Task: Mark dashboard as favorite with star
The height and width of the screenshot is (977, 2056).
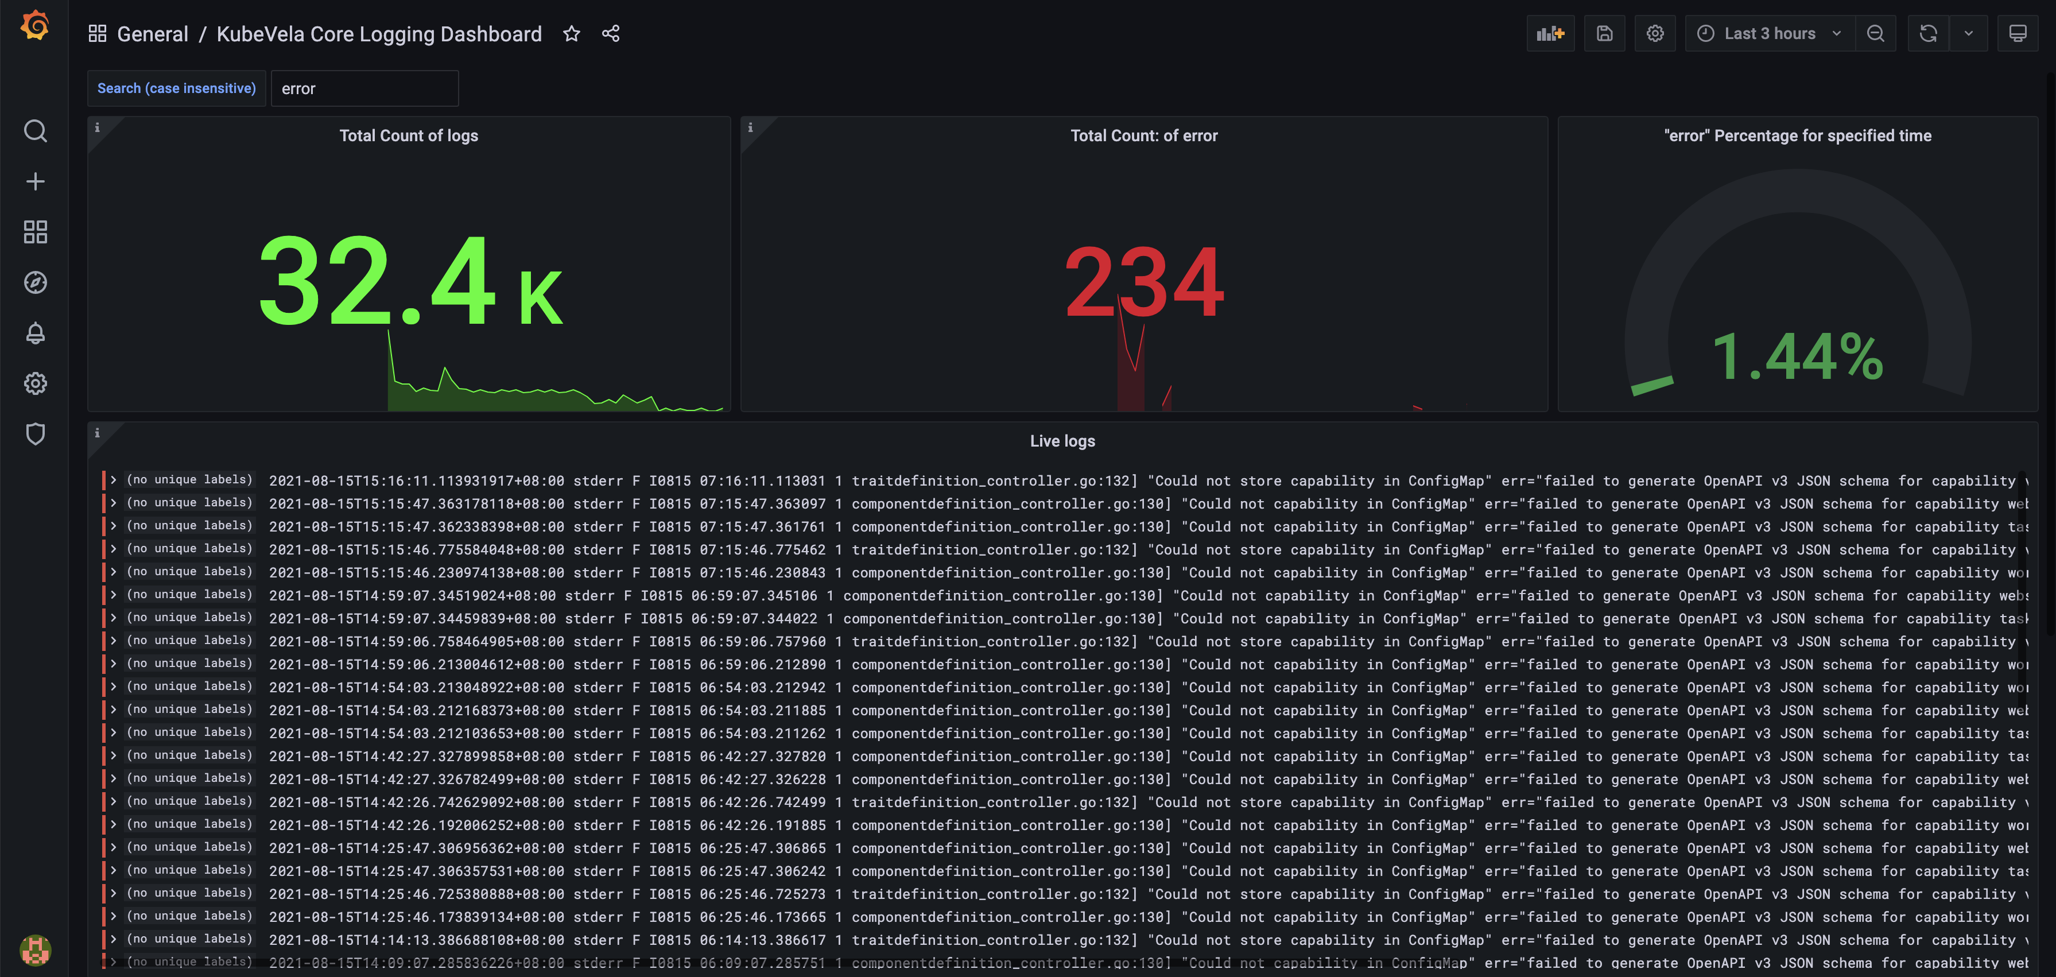Action: pos(572,33)
